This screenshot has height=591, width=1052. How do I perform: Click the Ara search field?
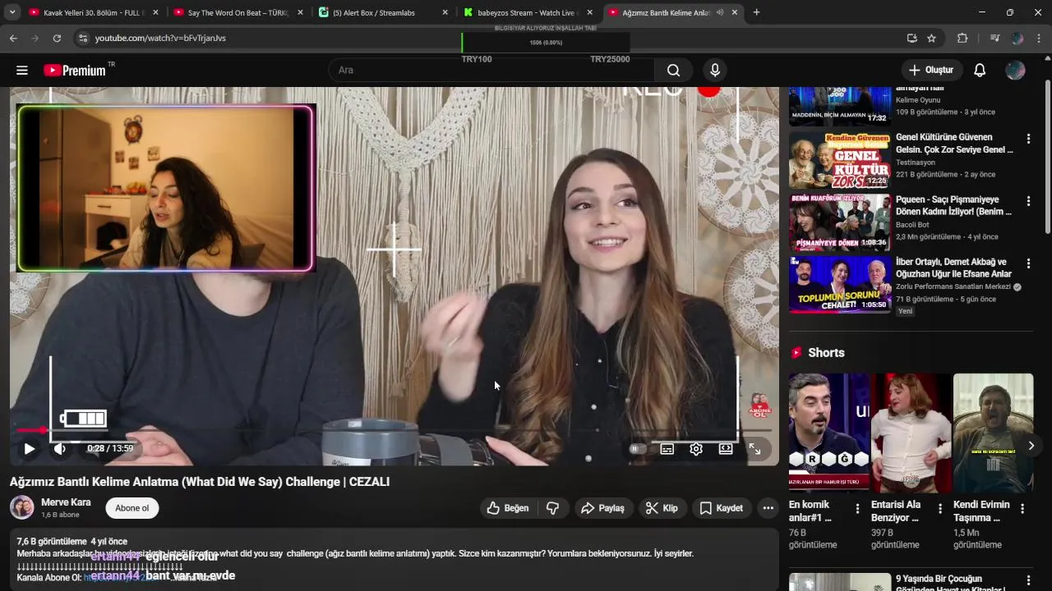click(x=491, y=71)
